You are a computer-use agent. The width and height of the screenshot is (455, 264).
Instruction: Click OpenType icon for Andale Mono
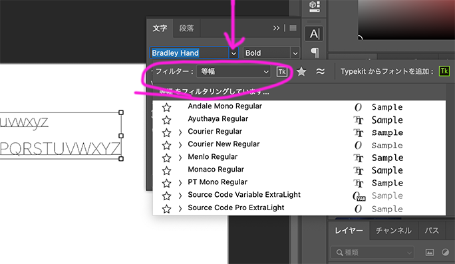(x=358, y=107)
